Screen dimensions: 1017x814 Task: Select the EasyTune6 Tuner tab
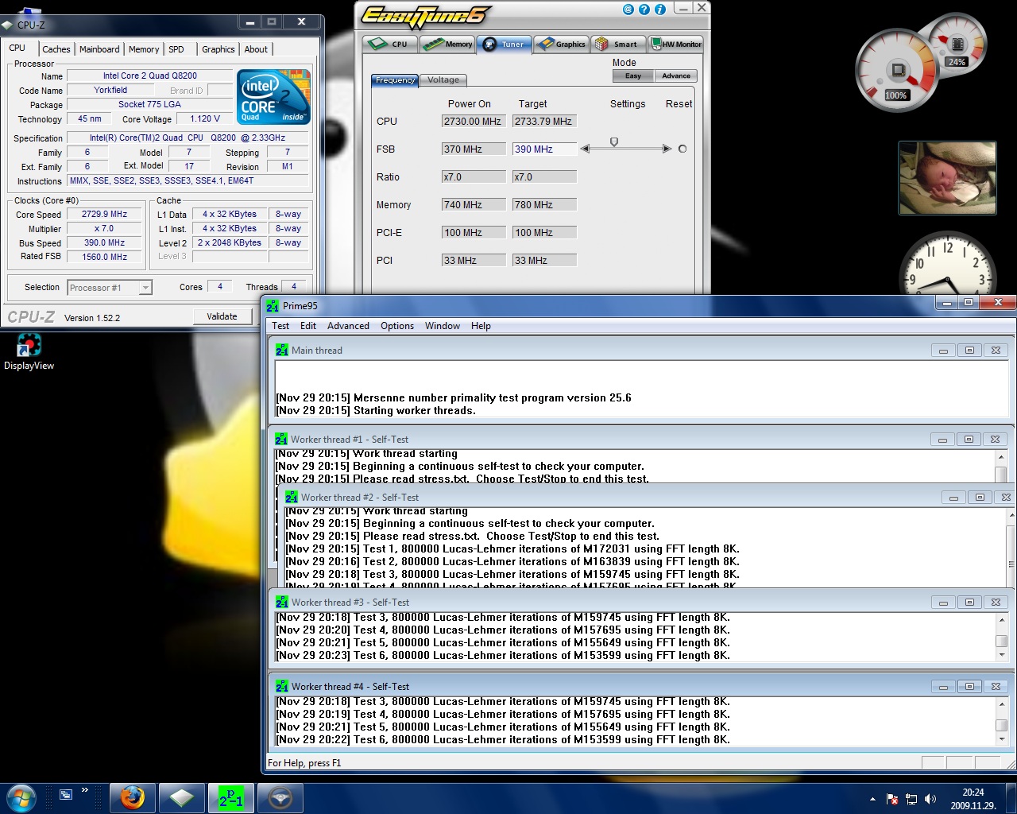pyautogui.click(x=505, y=44)
